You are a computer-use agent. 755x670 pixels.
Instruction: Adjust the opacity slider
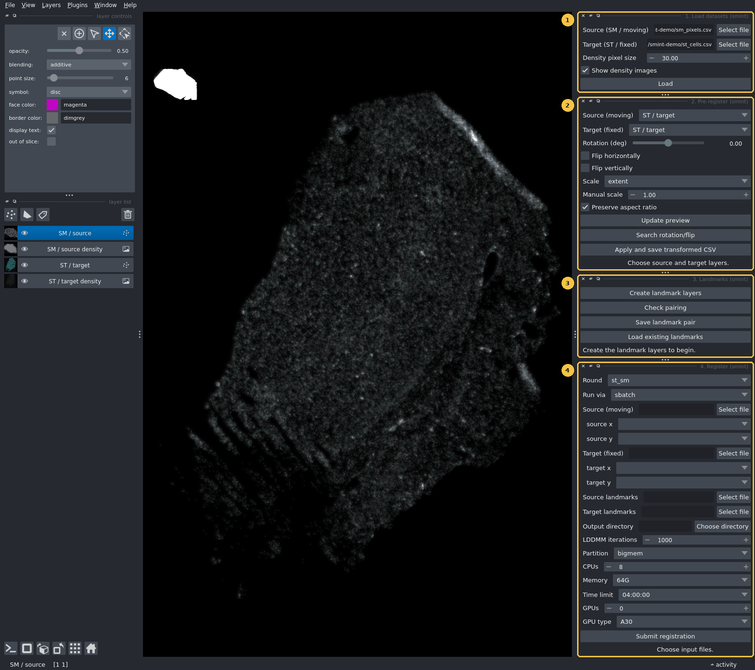(79, 50)
